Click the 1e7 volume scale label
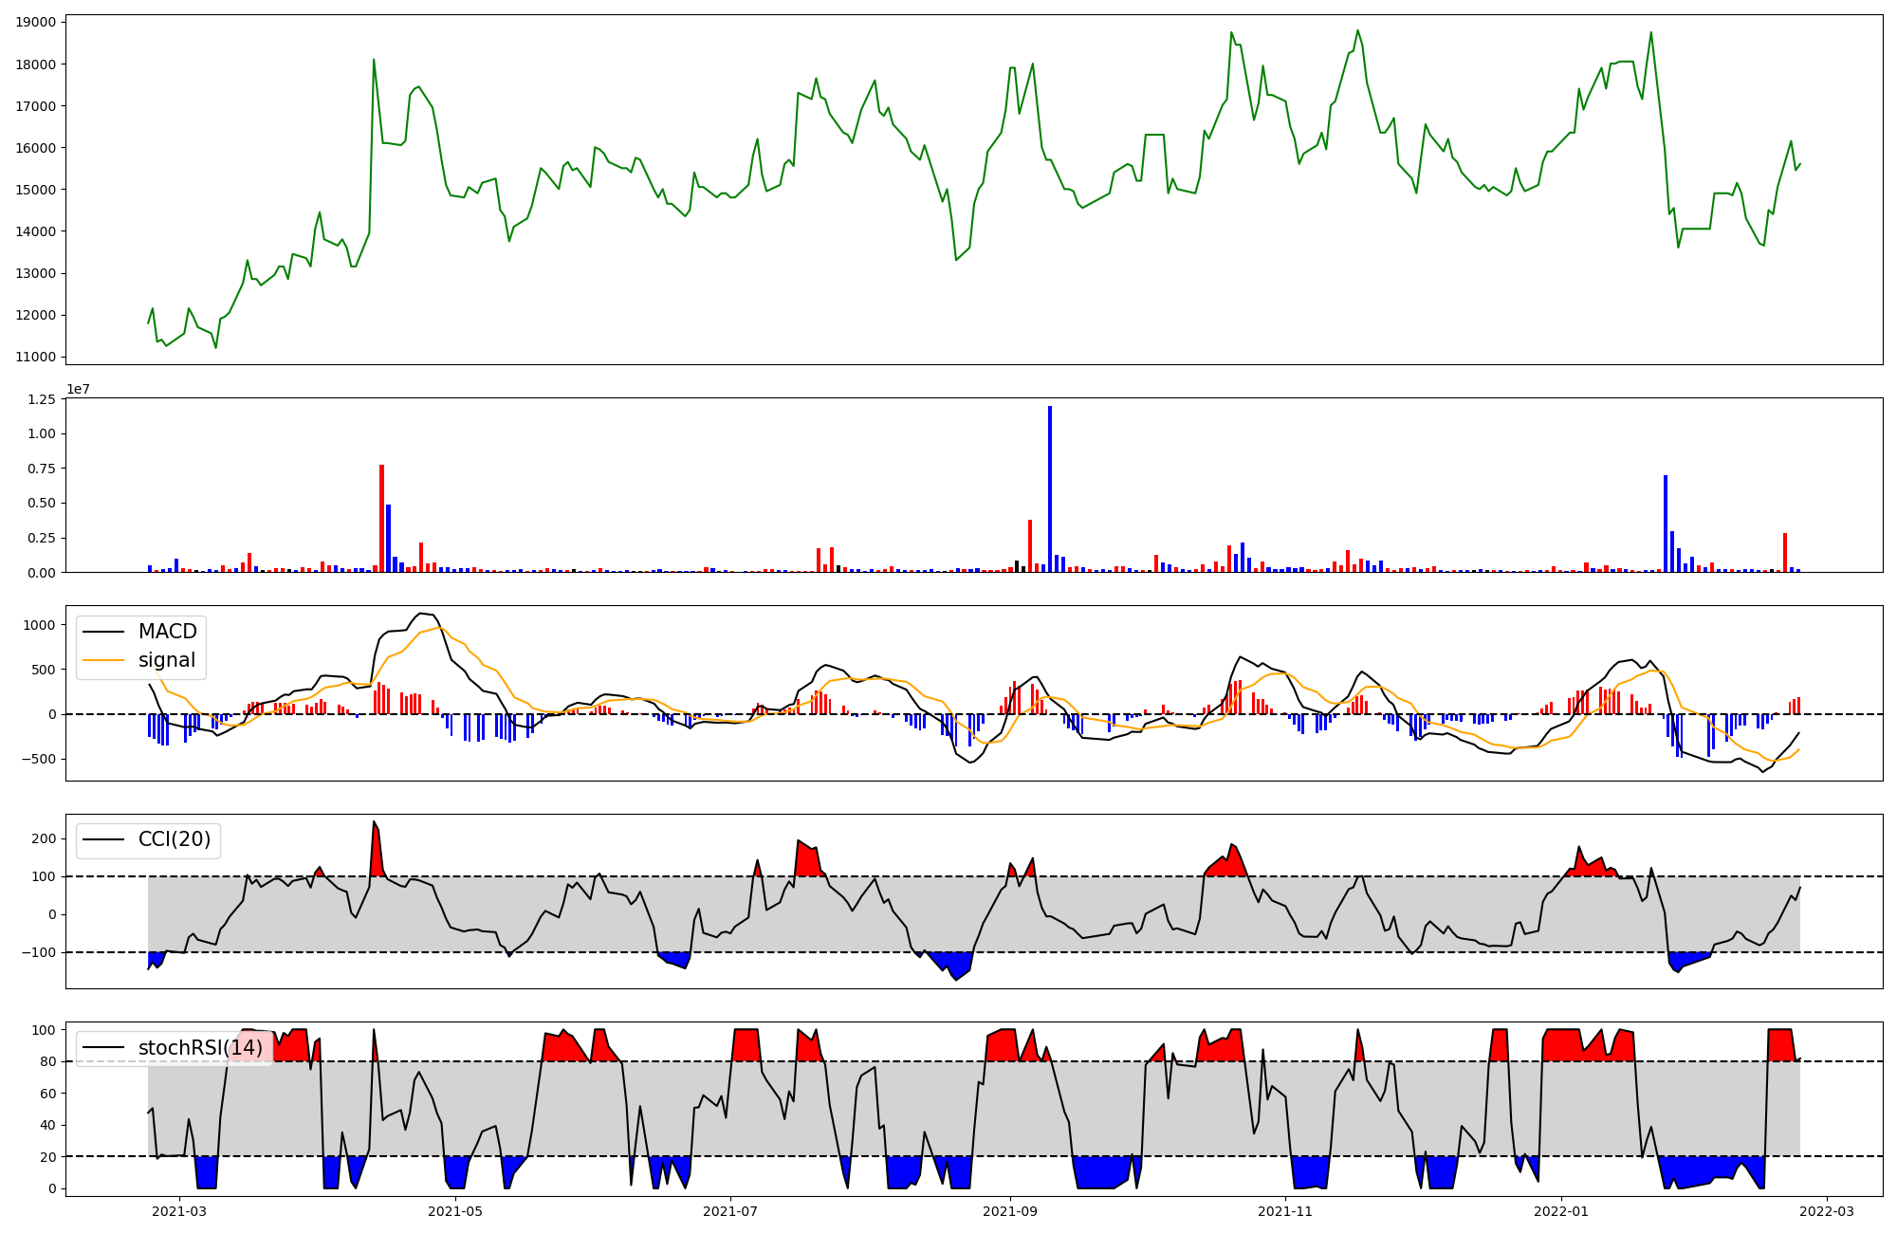This screenshot has width=1897, height=1233. point(78,389)
